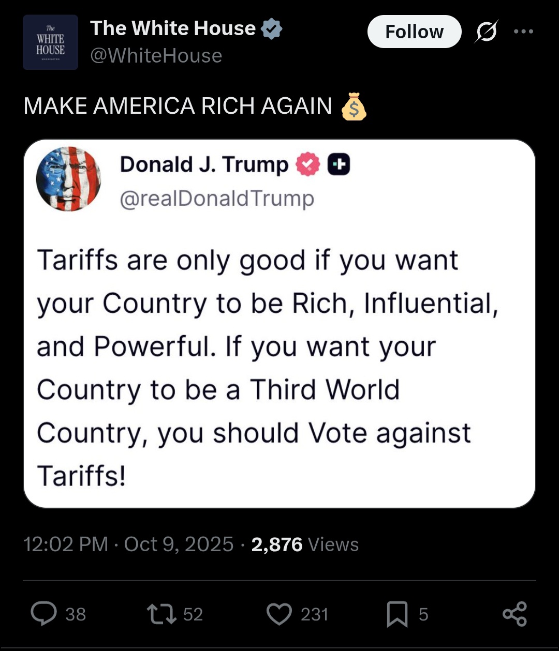Open The White House profile picture
Viewport: 559px width, 651px height.
50,42
